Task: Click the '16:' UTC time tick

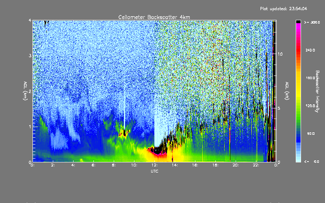Action: (x=195, y=165)
